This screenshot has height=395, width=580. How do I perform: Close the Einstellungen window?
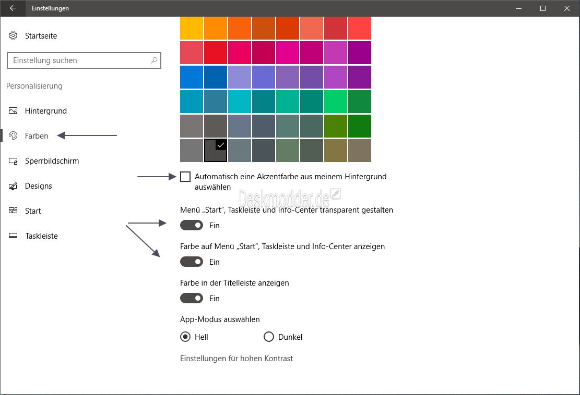tap(566, 8)
